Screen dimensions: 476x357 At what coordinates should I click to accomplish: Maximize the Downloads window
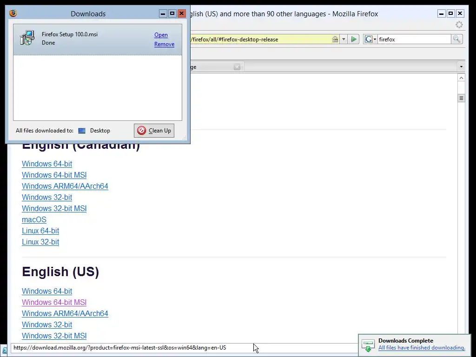[x=172, y=13]
